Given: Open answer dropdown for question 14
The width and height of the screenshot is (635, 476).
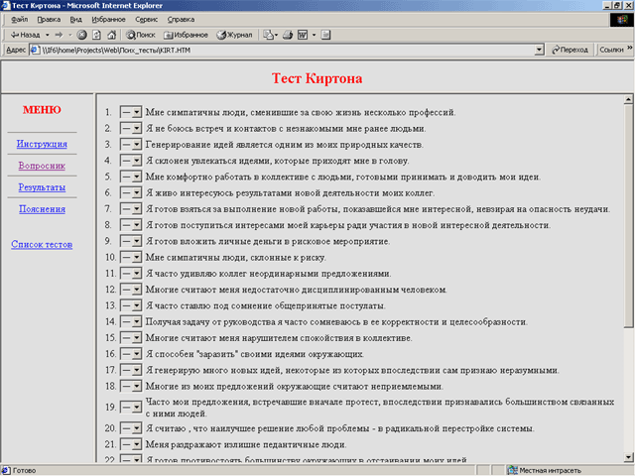Looking at the screenshot, I should click(x=130, y=321).
